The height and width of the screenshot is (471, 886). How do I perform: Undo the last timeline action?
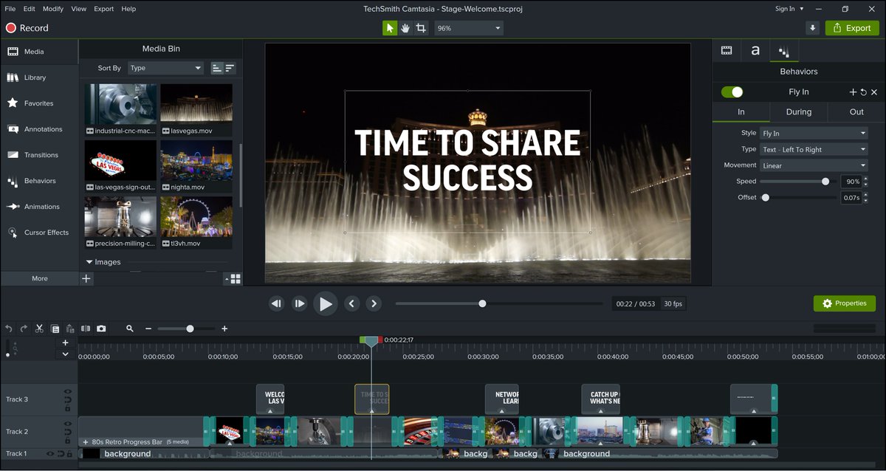9,329
